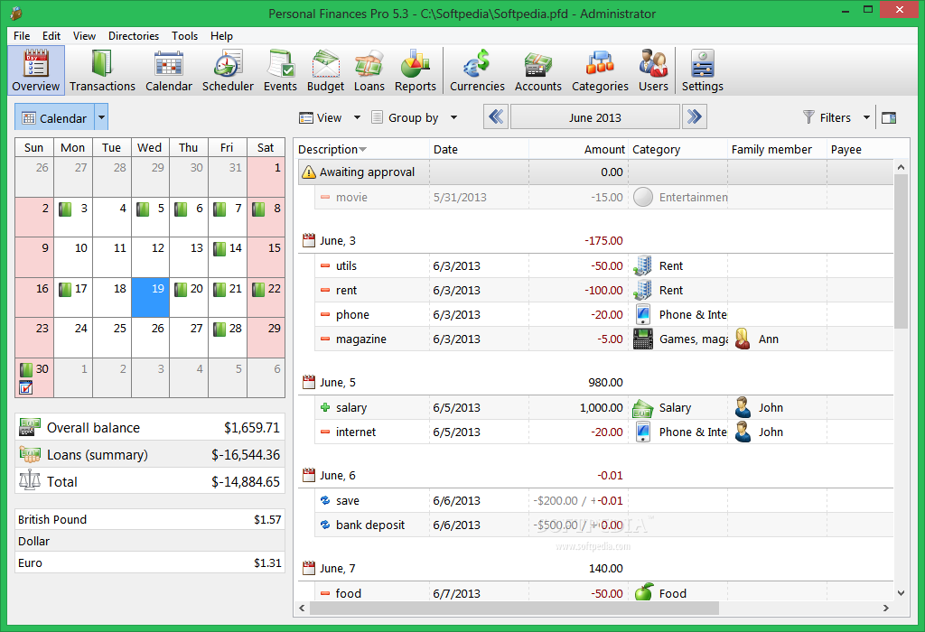Click the Description column sort arrow
This screenshot has height=632, width=925.
[363, 150]
